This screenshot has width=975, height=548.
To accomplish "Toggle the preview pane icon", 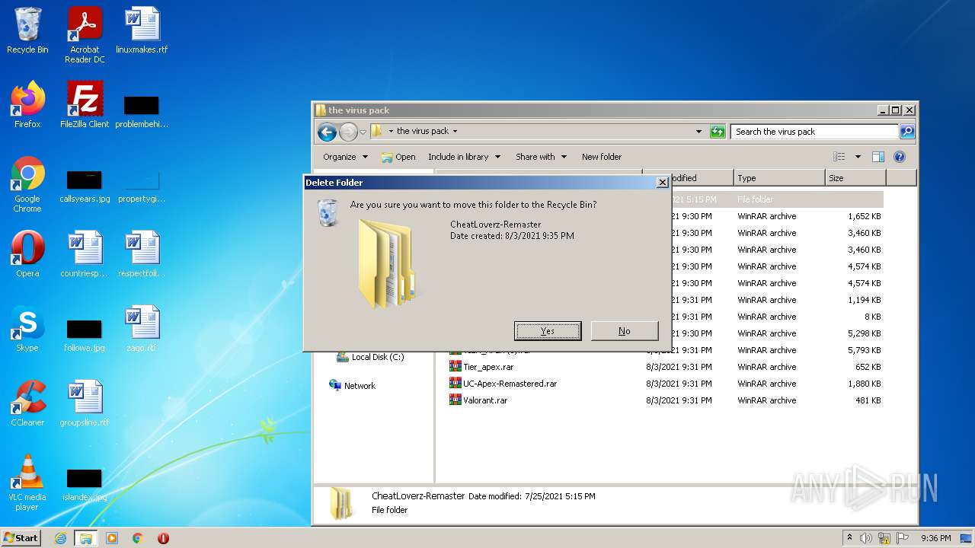I will 878,157.
